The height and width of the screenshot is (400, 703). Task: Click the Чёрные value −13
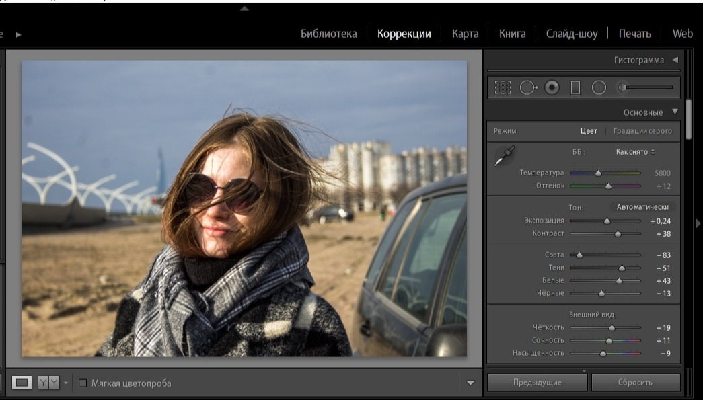(x=663, y=294)
